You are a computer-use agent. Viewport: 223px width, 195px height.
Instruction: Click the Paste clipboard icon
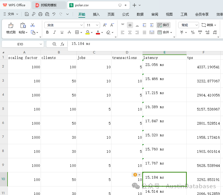point(23,25)
